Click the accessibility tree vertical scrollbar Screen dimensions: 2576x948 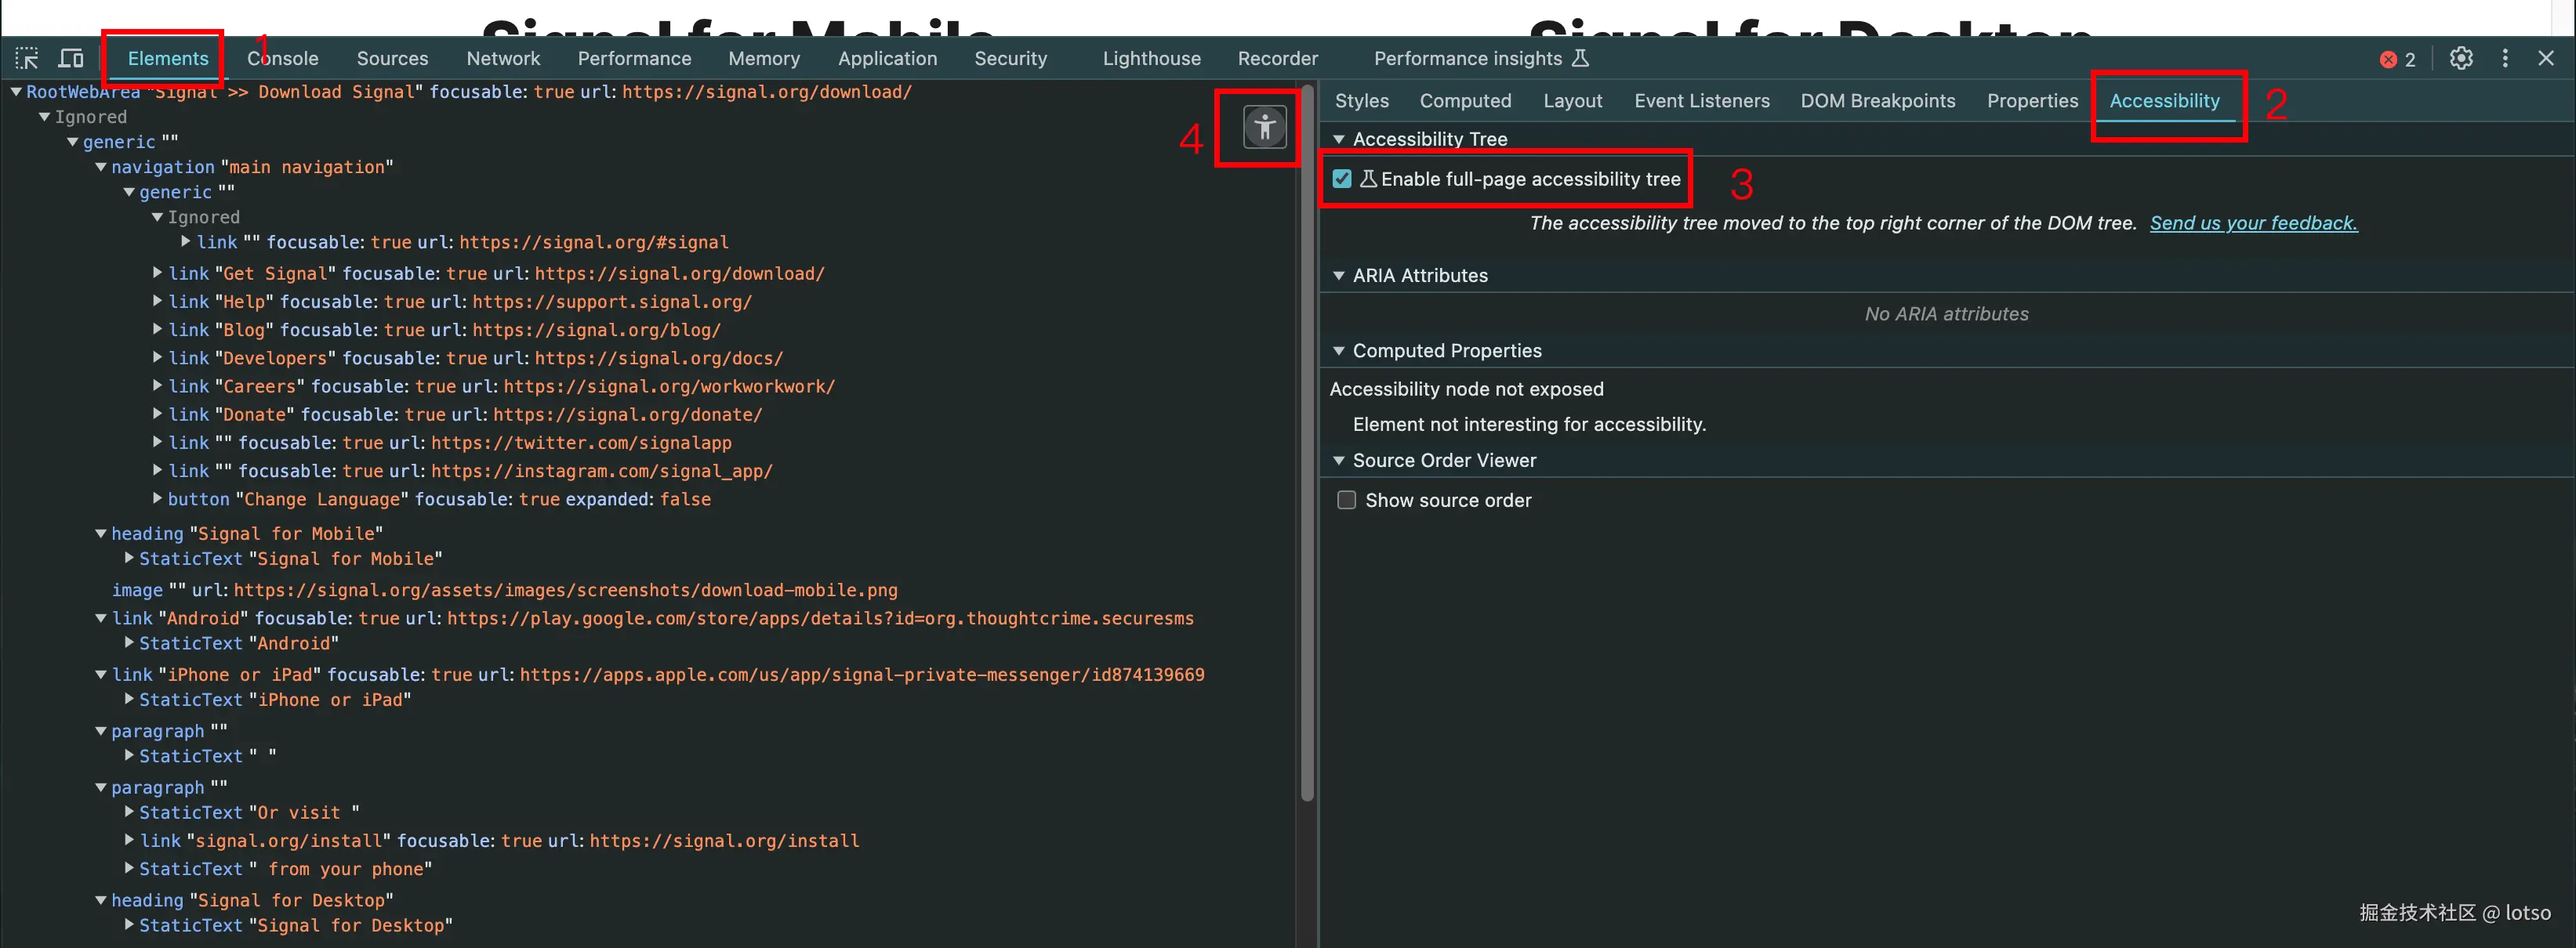pos(1306,450)
